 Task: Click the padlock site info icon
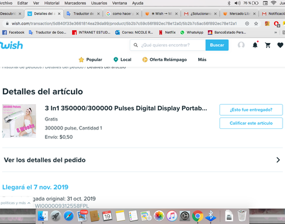[7, 24]
